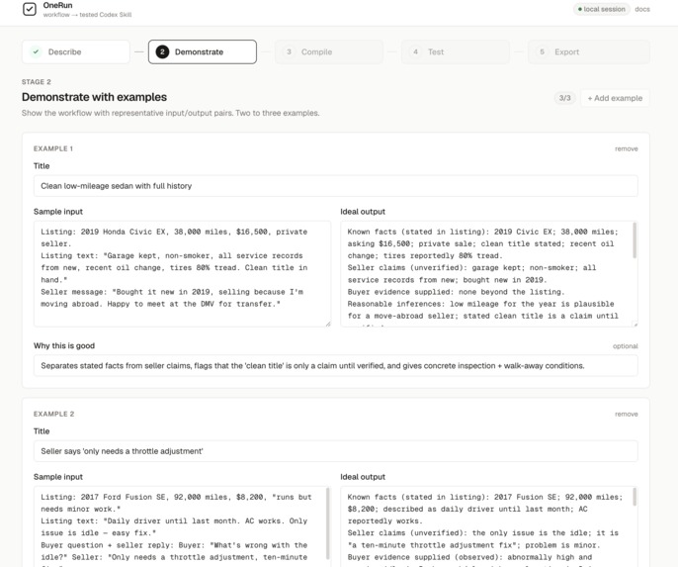Click the Example 1 Title label

[42, 166]
